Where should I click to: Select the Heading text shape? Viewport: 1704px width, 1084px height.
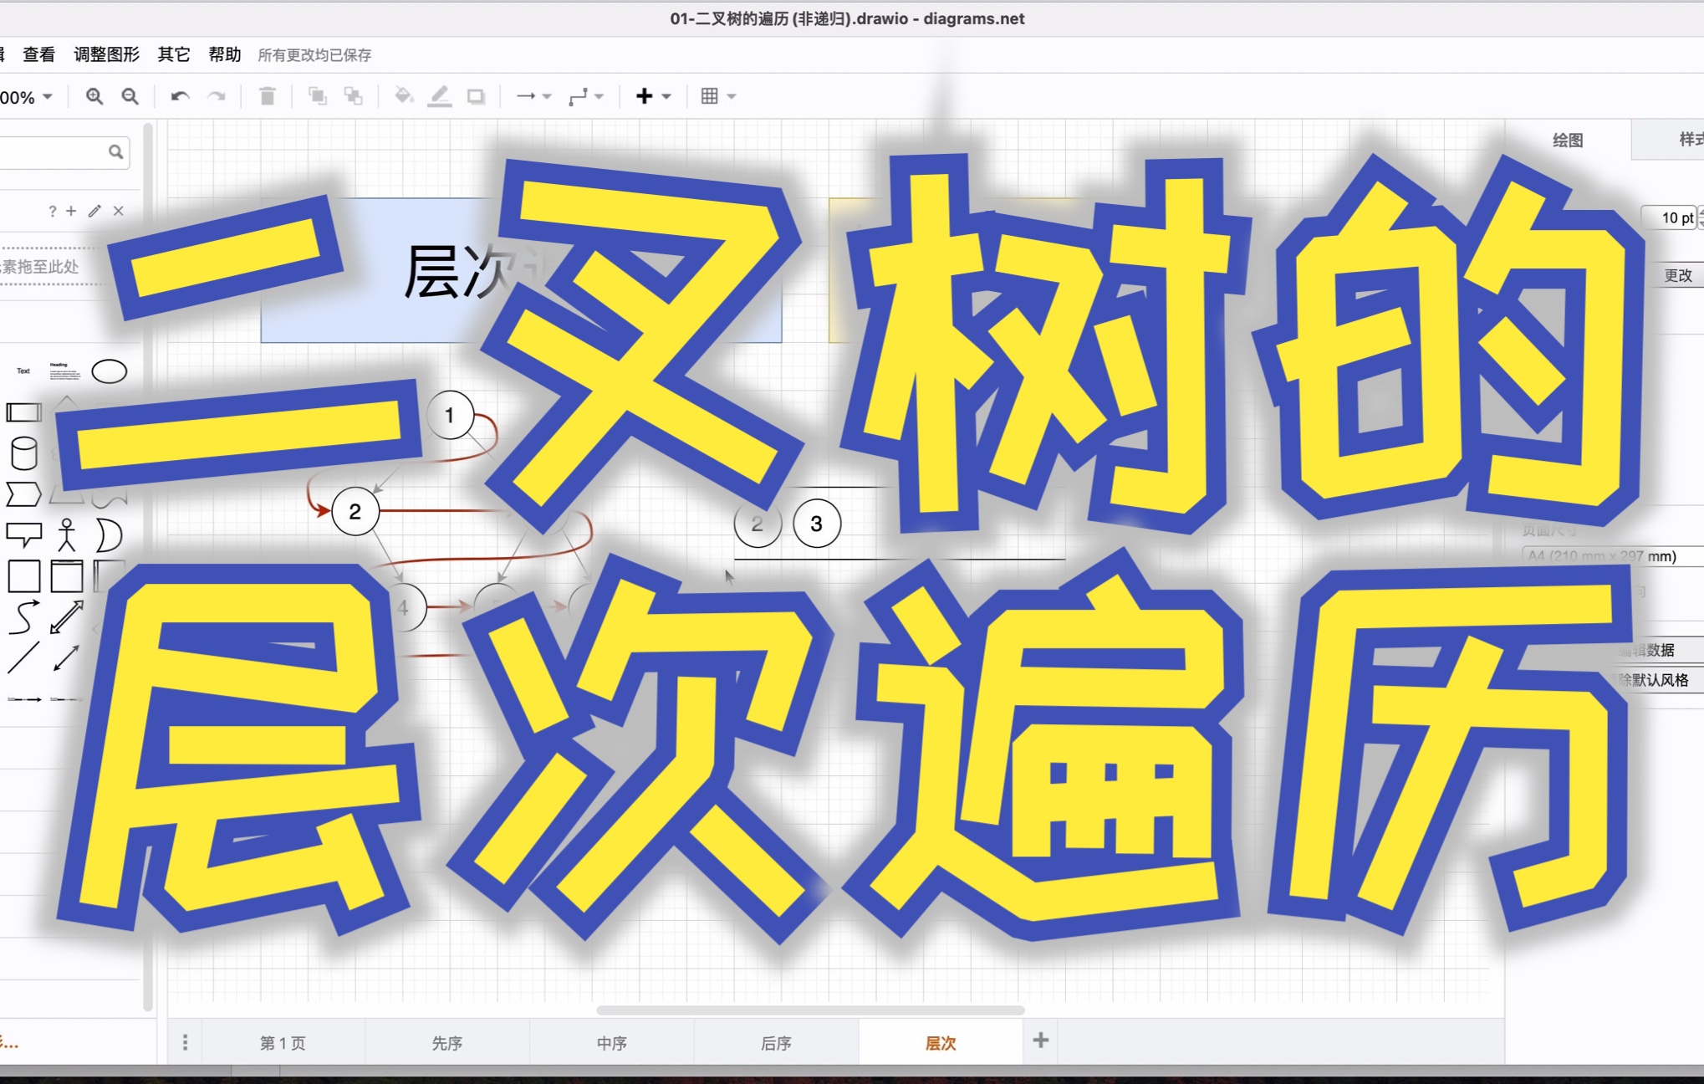click(65, 371)
